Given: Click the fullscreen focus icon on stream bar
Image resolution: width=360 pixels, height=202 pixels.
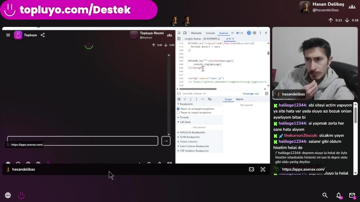Looking at the screenshot, I should click(263, 169).
